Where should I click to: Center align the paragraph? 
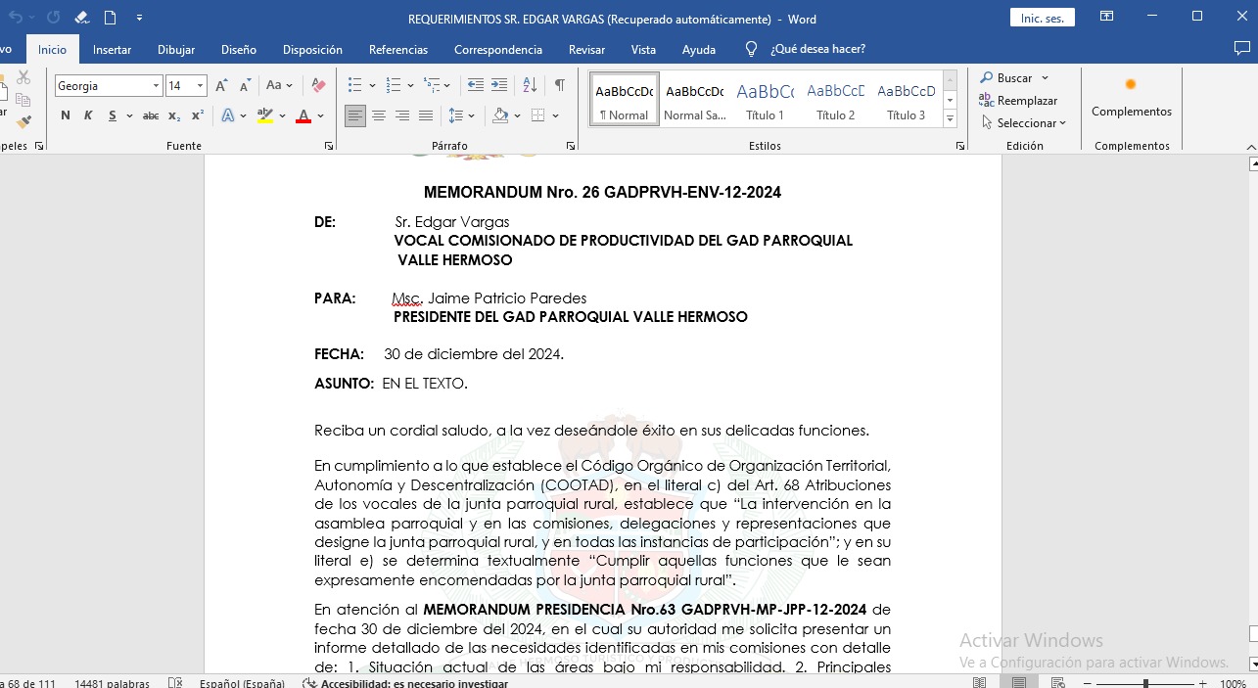[x=379, y=115]
